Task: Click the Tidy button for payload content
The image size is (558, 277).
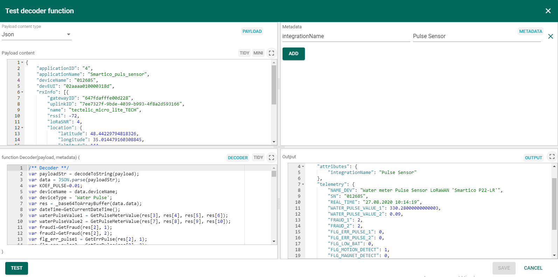Action: click(244, 53)
